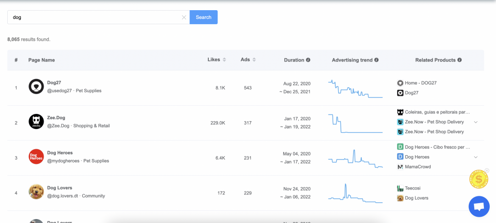
Task: Select the 229.0K likes value
Action: (x=217, y=123)
